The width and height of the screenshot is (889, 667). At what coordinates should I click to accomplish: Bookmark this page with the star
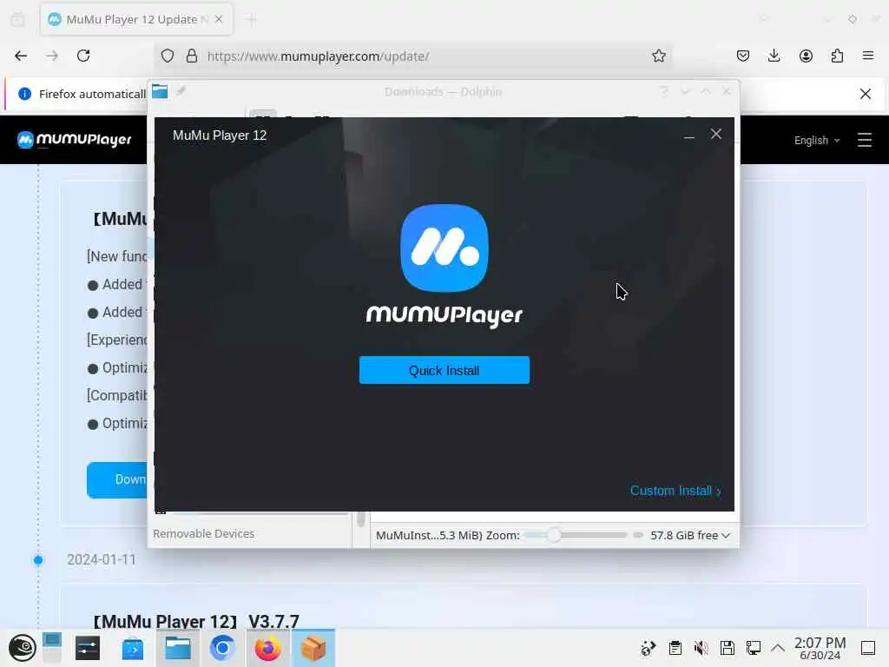click(x=658, y=56)
